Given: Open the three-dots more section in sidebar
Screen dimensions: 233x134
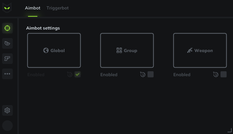Looking at the screenshot, I should (x=7, y=74).
